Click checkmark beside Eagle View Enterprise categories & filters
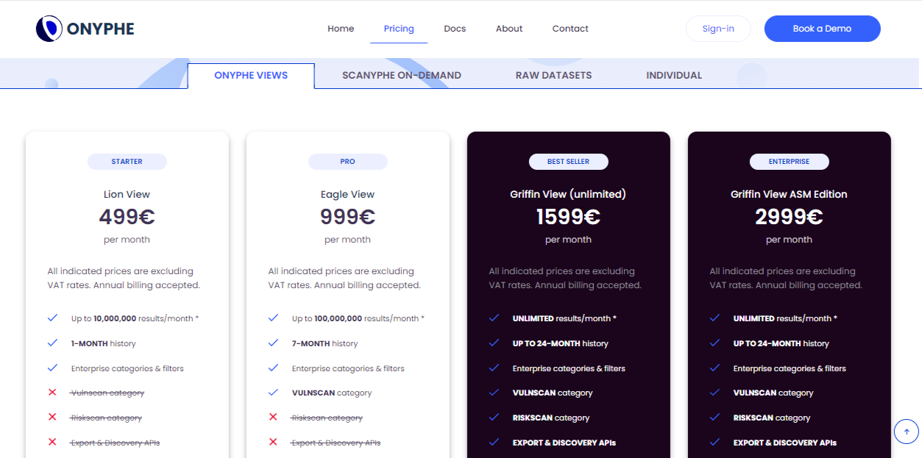 pyautogui.click(x=273, y=368)
